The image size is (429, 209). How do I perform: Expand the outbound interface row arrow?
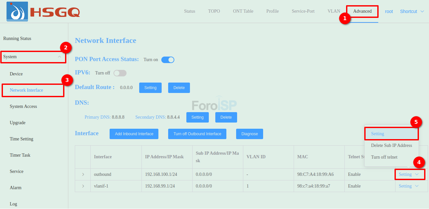tap(83, 175)
